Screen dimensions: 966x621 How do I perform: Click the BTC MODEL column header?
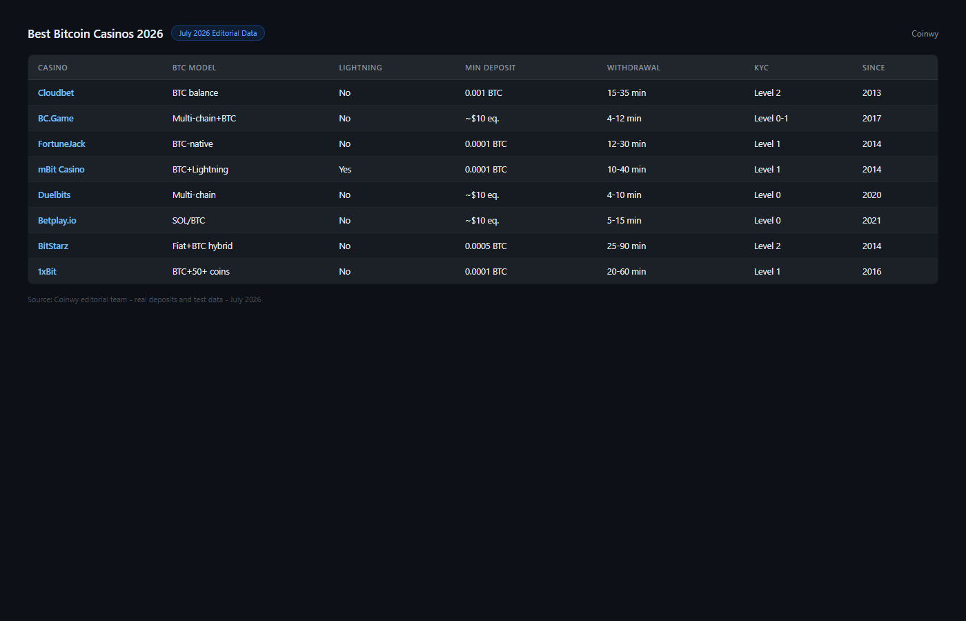pyautogui.click(x=195, y=68)
